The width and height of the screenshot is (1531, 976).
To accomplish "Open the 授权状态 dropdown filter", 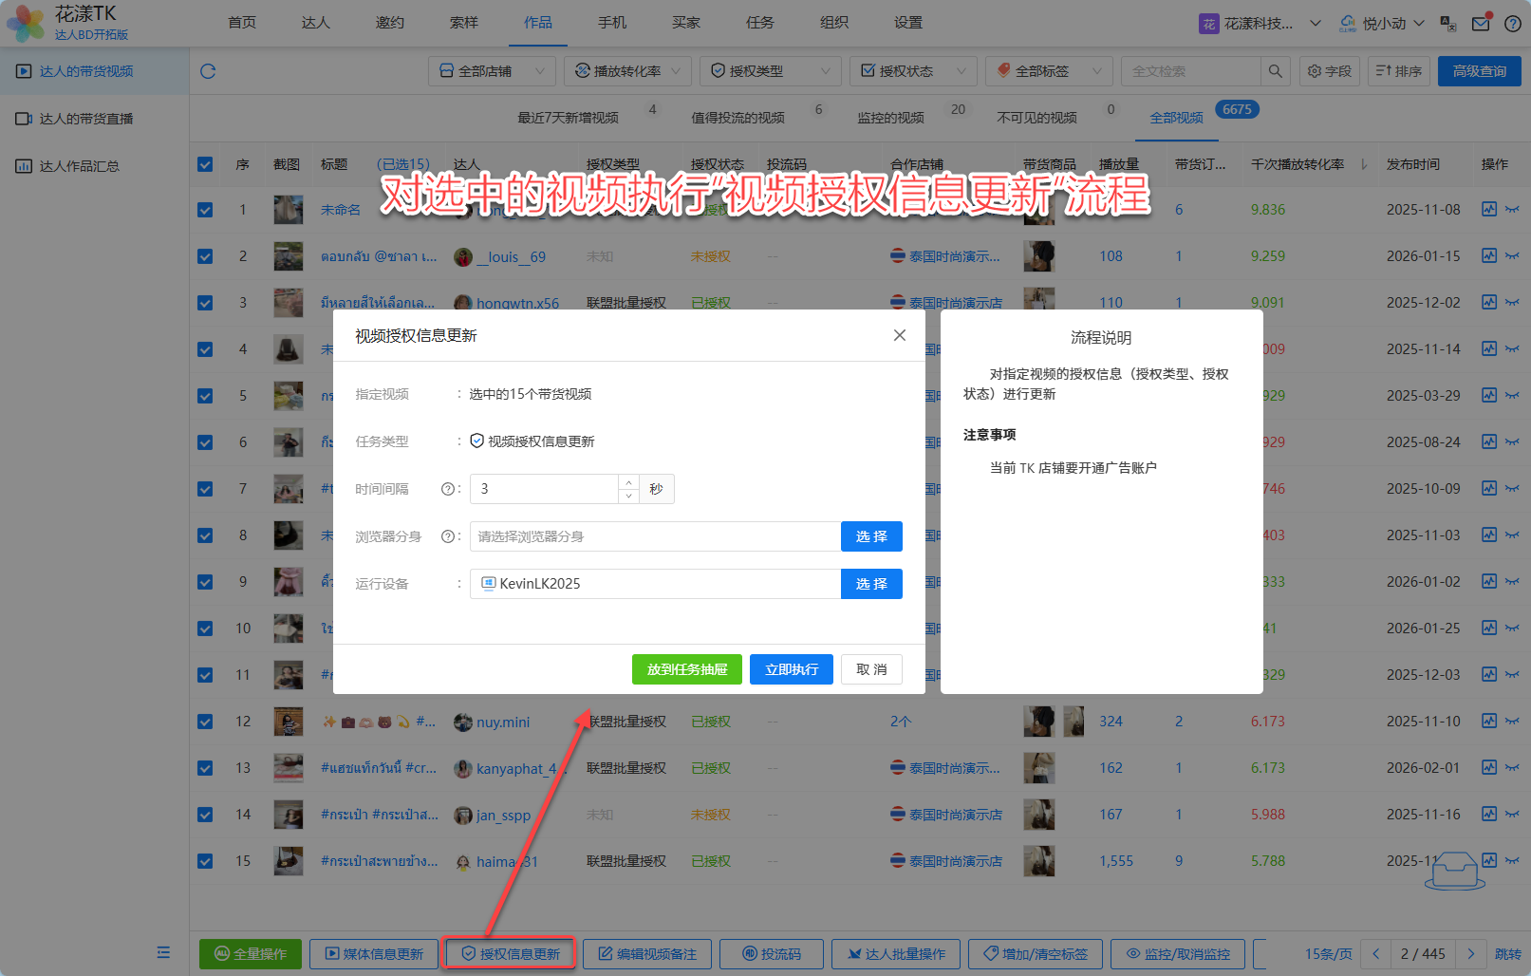I will [x=913, y=71].
